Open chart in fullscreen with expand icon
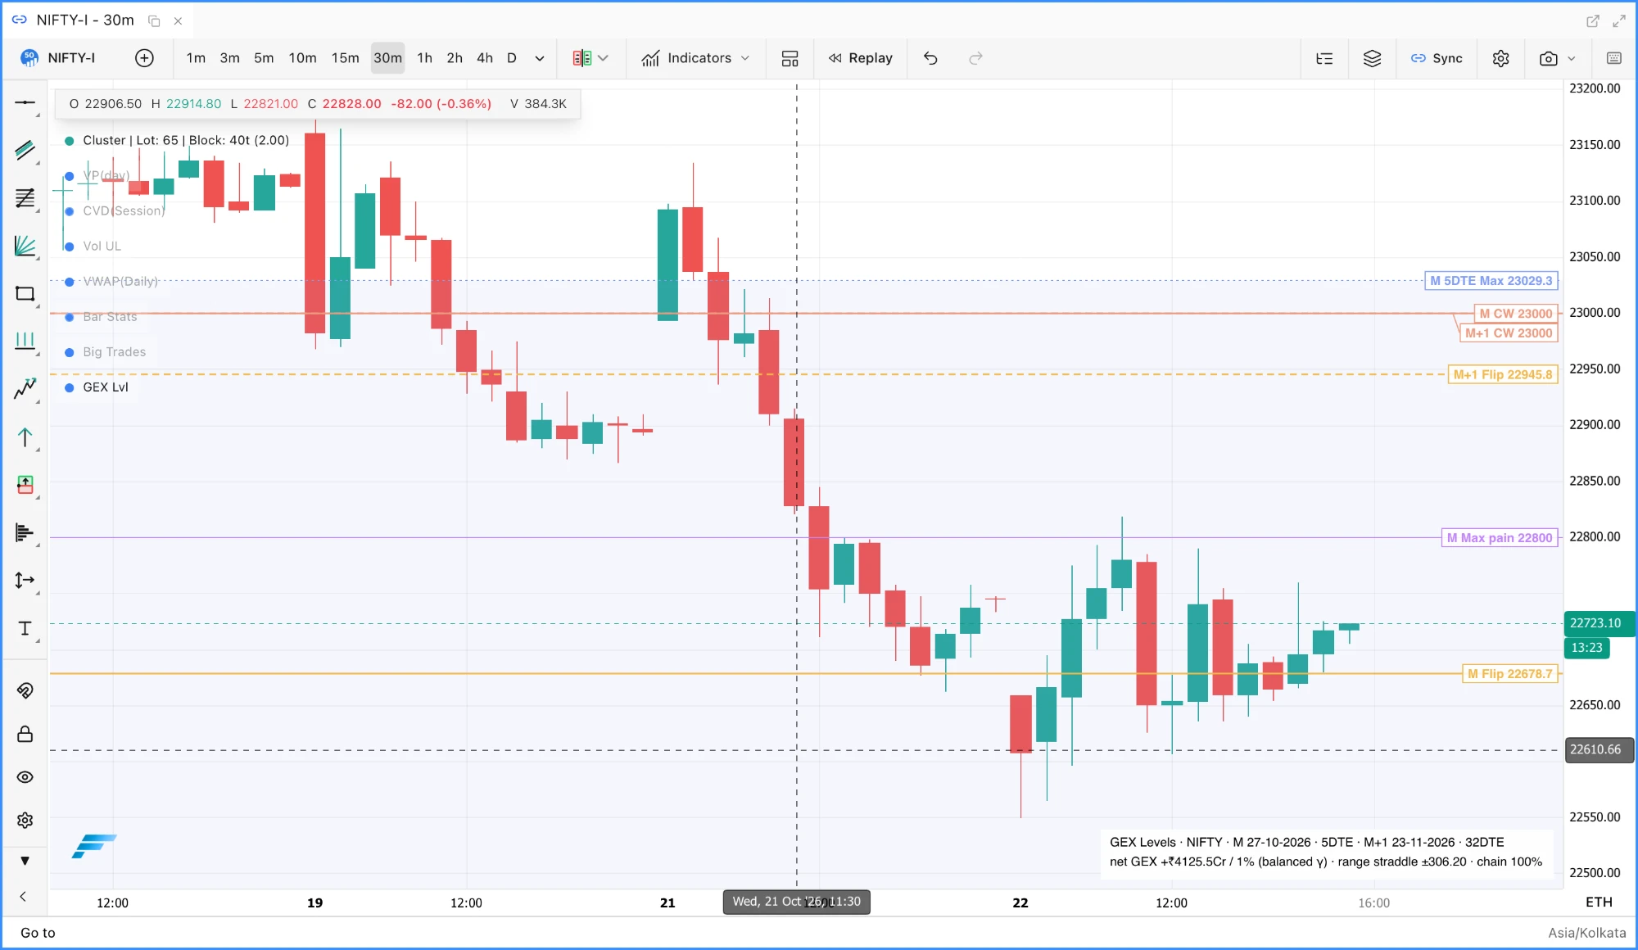Viewport: 1638px width, 950px height. tap(1619, 20)
